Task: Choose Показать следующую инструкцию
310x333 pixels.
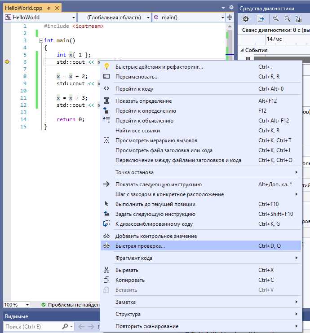Action: tap(201, 184)
